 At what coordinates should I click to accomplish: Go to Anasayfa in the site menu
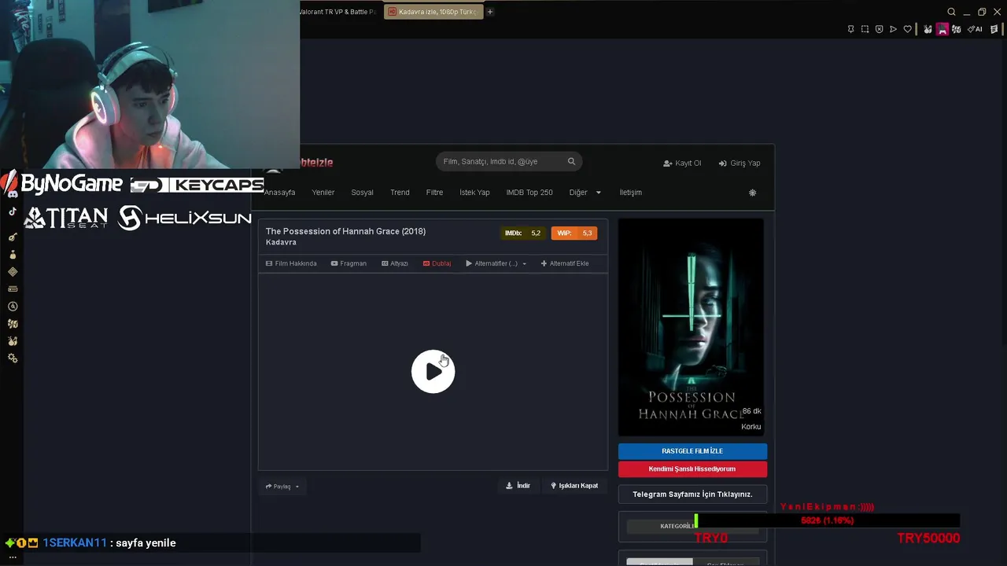point(279,193)
